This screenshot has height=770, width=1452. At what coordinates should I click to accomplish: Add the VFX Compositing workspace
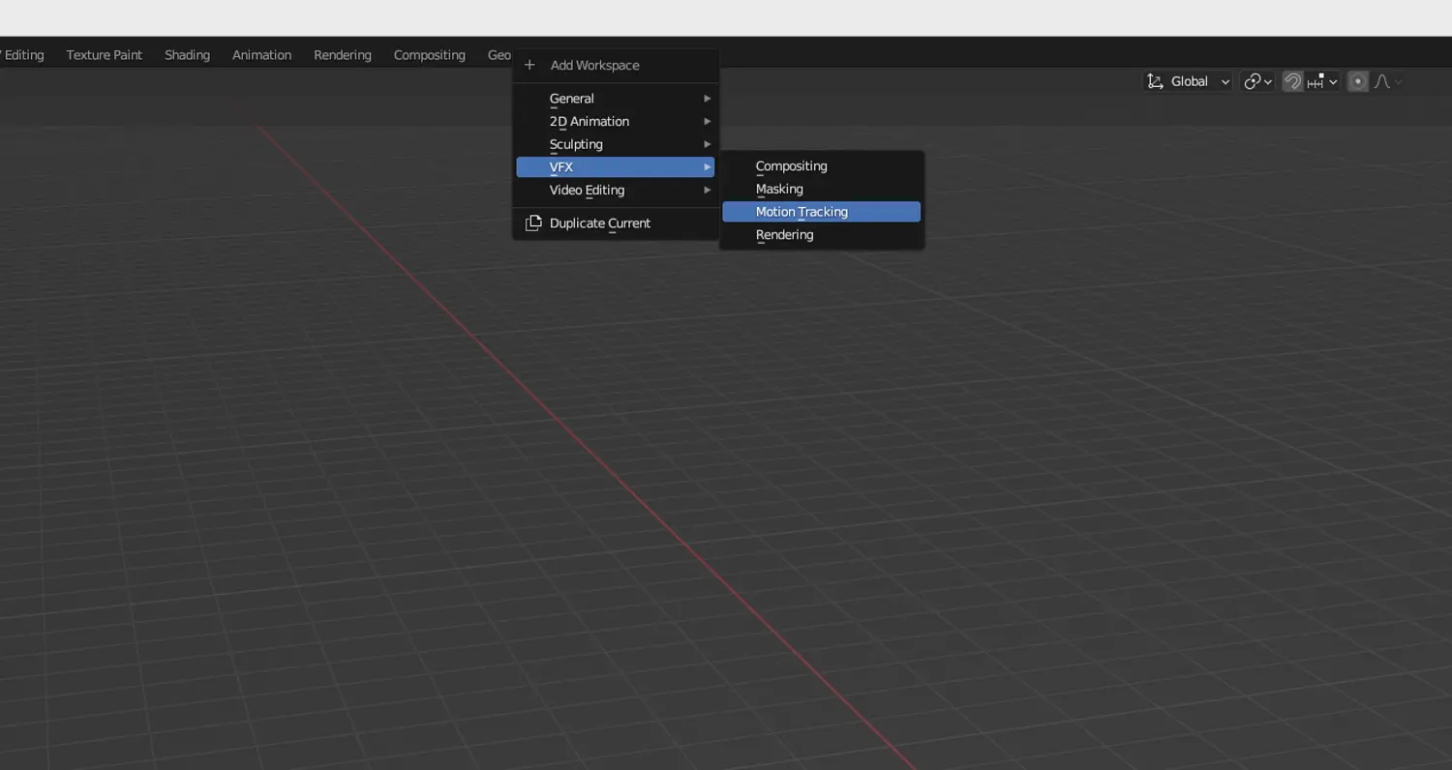(822, 166)
